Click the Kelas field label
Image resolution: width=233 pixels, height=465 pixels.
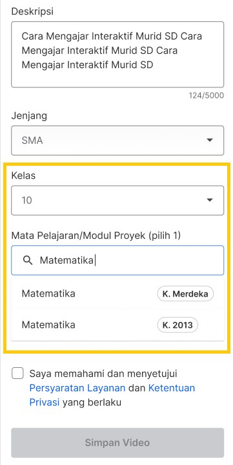[x=23, y=176]
